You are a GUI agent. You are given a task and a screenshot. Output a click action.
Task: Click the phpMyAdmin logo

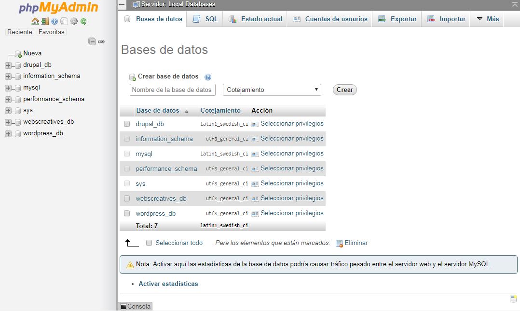[x=58, y=7]
